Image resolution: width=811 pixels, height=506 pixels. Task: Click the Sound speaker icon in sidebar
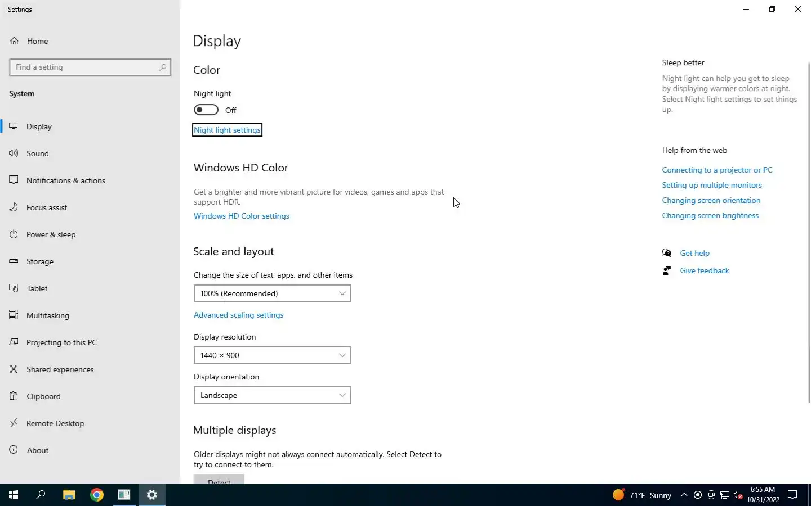[x=14, y=153]
